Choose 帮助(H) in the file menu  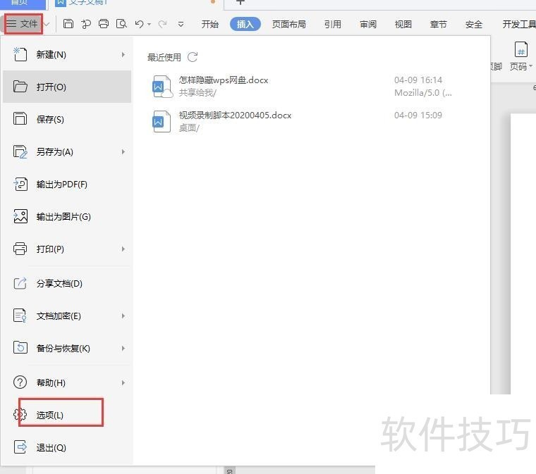[67, 383]
